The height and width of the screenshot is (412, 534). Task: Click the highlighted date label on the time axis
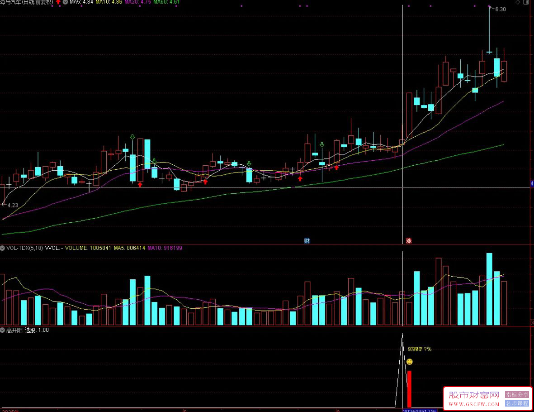[420, 411]
